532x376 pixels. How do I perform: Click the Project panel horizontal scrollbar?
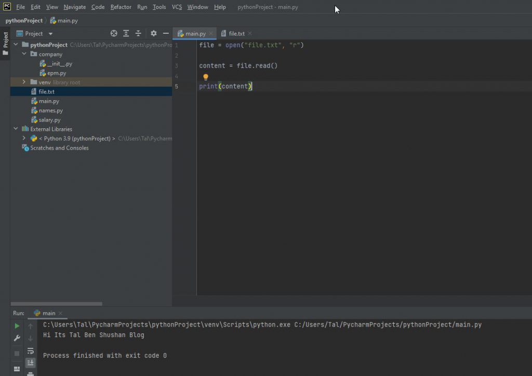click(56, 304)
